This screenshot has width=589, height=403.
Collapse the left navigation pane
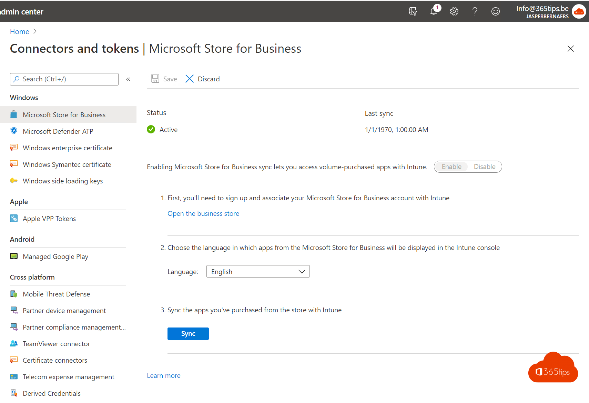pyautogui.click(x=128, y=79)
